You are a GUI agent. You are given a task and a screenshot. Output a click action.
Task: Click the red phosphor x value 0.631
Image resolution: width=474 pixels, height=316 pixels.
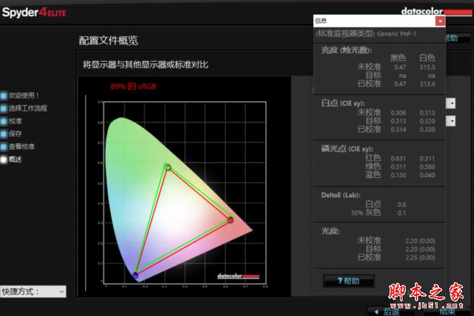[399, 158]
